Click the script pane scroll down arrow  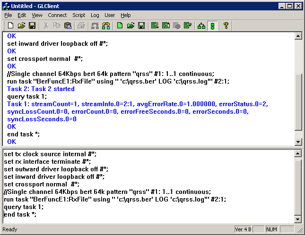[298, 219]
